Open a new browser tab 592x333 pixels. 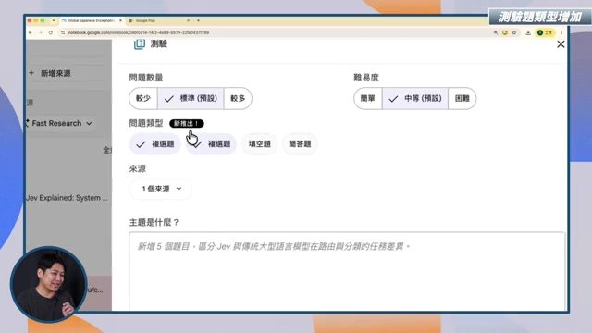point(198,20)
